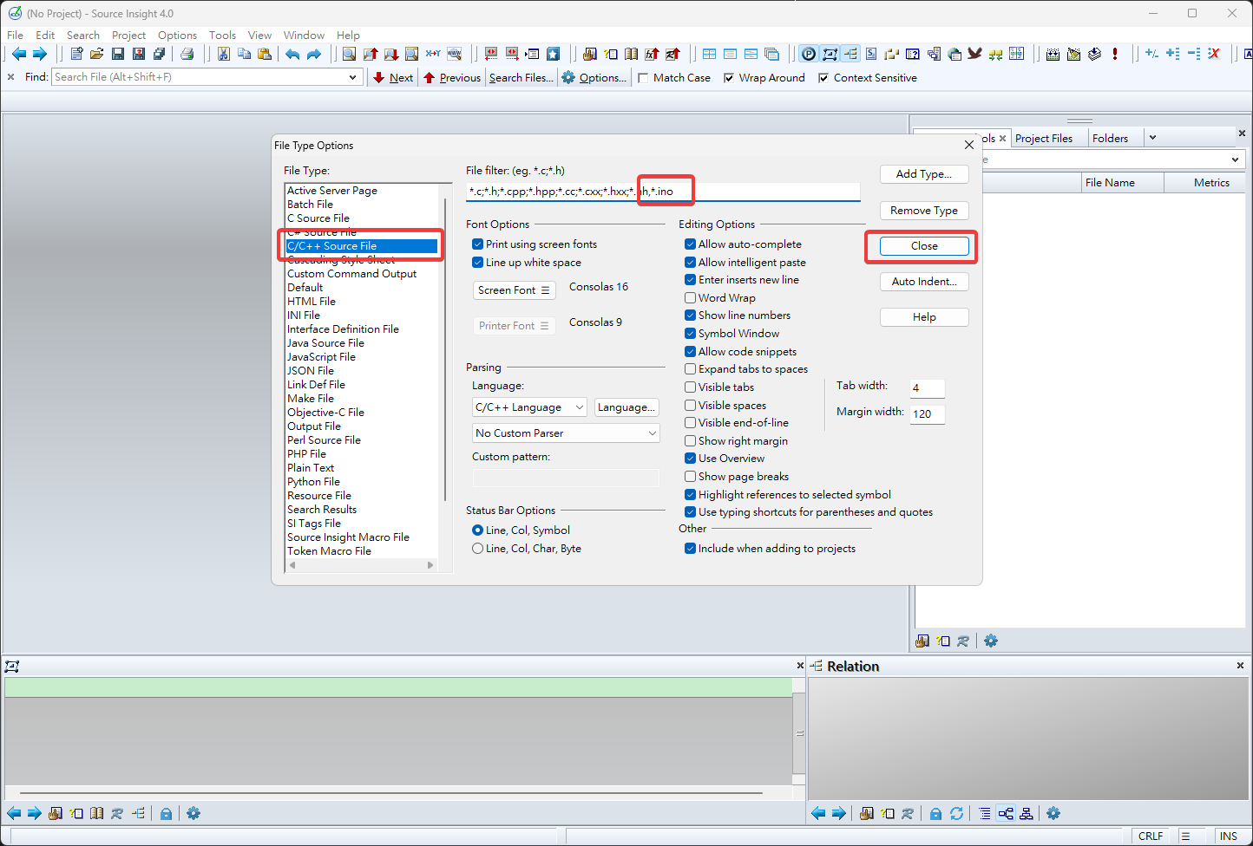Click the Auto Indent... button
This screenshot has width=1253, height=846.
point(924,282)
